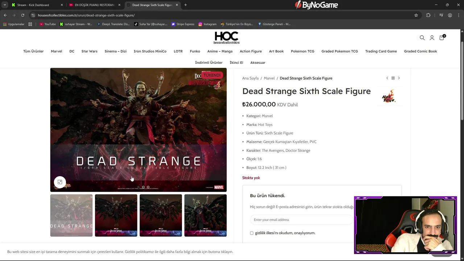
Task: Open the Pokemon TCG menu
Action: pos(303,51)
